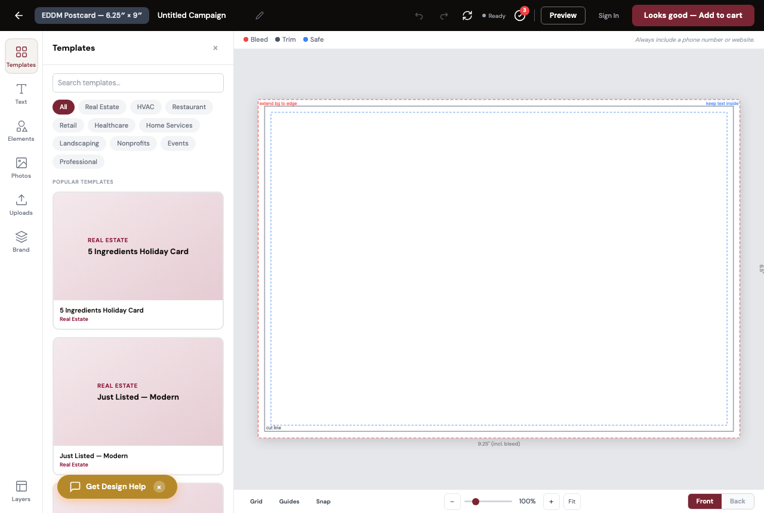This screenshot has width=764, height=513.
Task: Switch to the Back side
Action: (738, 501)
